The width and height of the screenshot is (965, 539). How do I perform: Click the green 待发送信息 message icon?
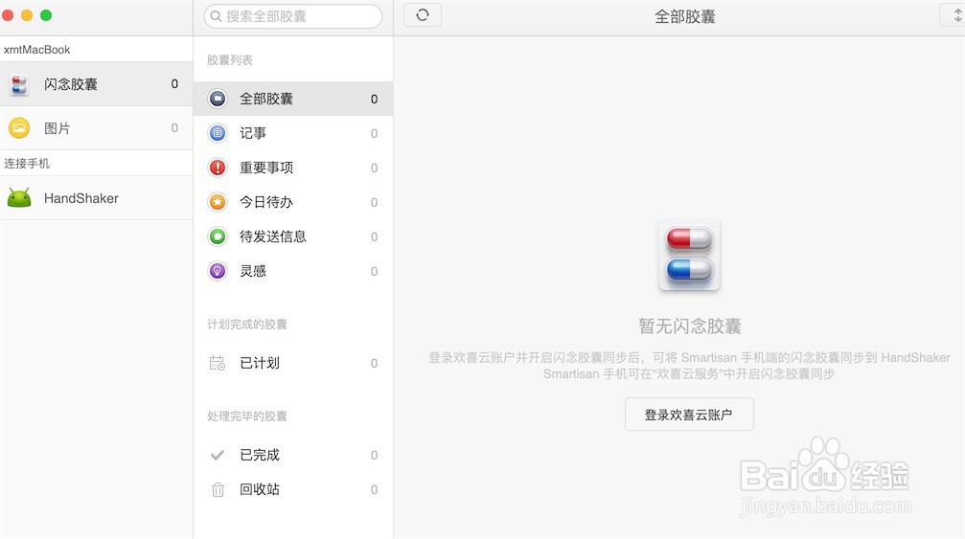click(x=218, y=236)
